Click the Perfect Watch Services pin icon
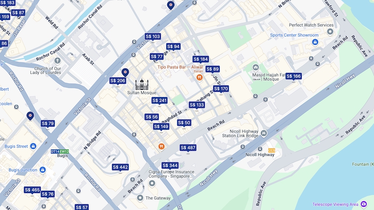The image size is (374, 210). (330, 32)
